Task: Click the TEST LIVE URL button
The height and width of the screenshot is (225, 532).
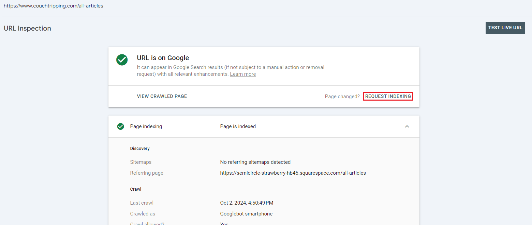Action: pyautogui.click(x=505, y=28)
